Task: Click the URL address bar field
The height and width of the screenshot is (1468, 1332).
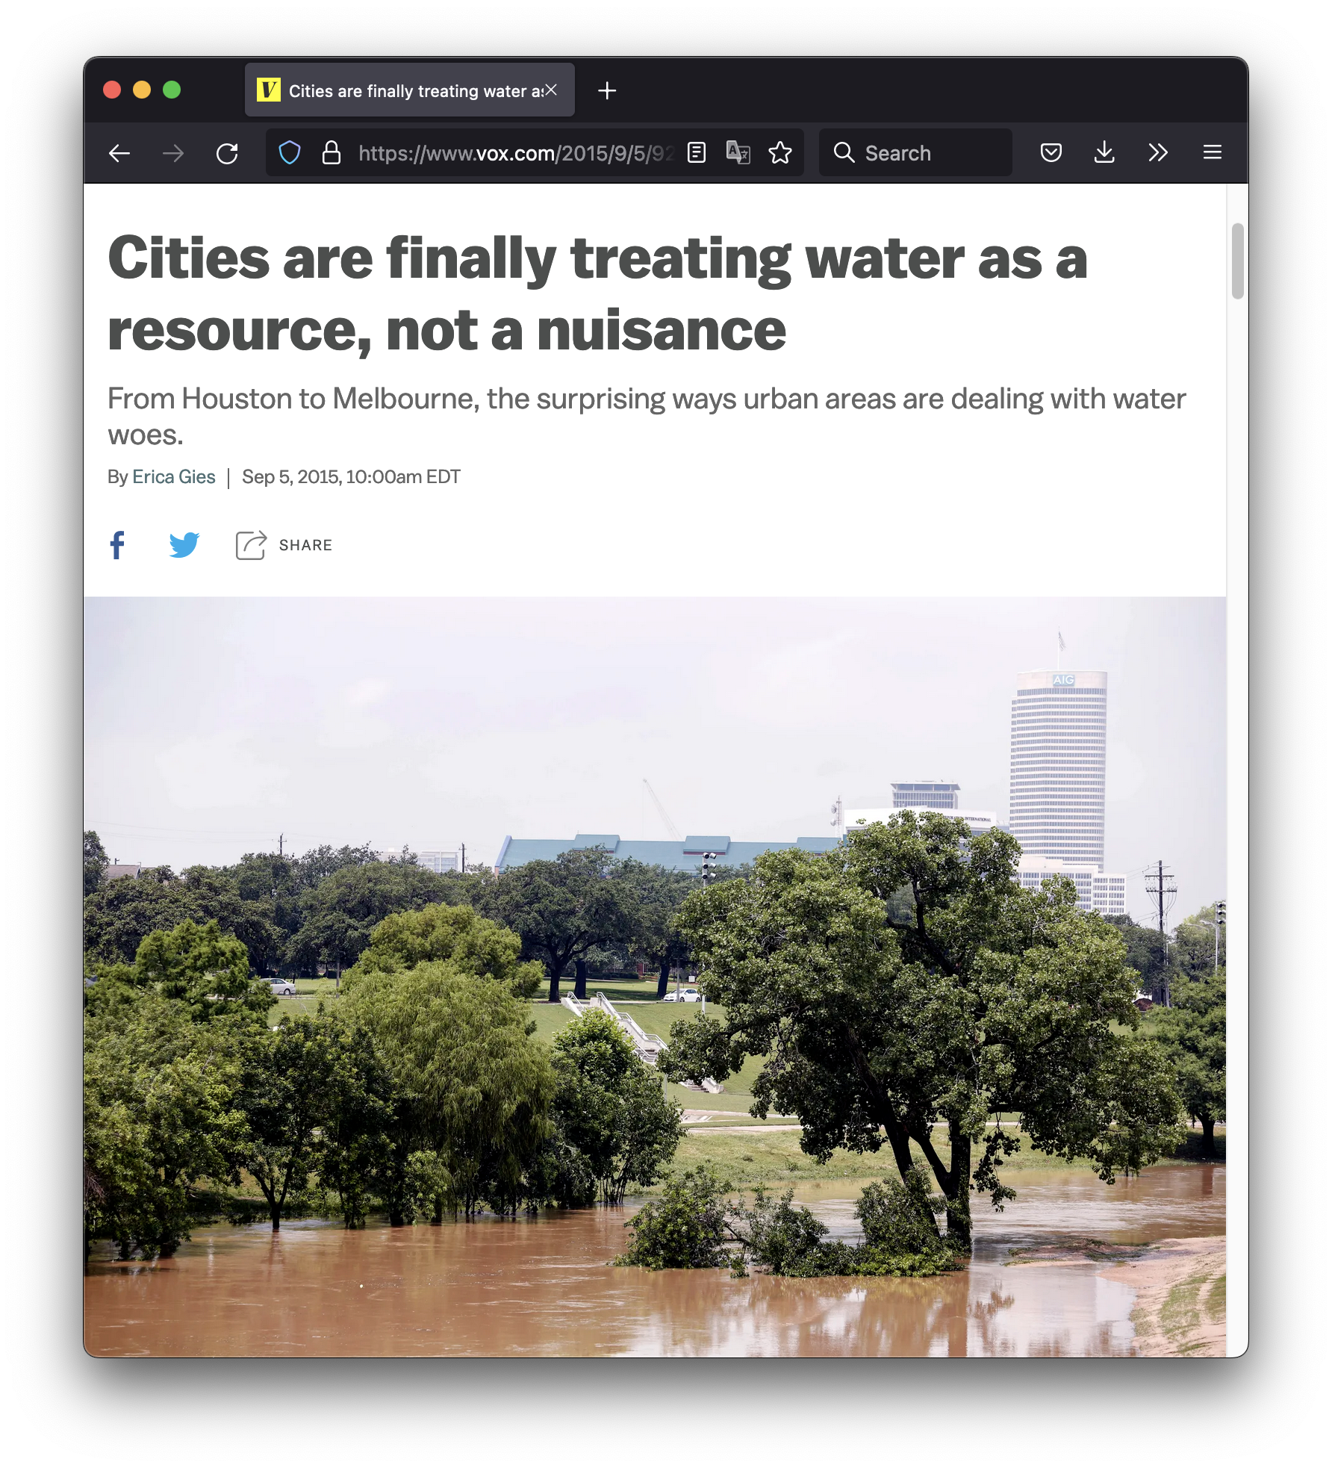Action: click(x=514, y=153)
